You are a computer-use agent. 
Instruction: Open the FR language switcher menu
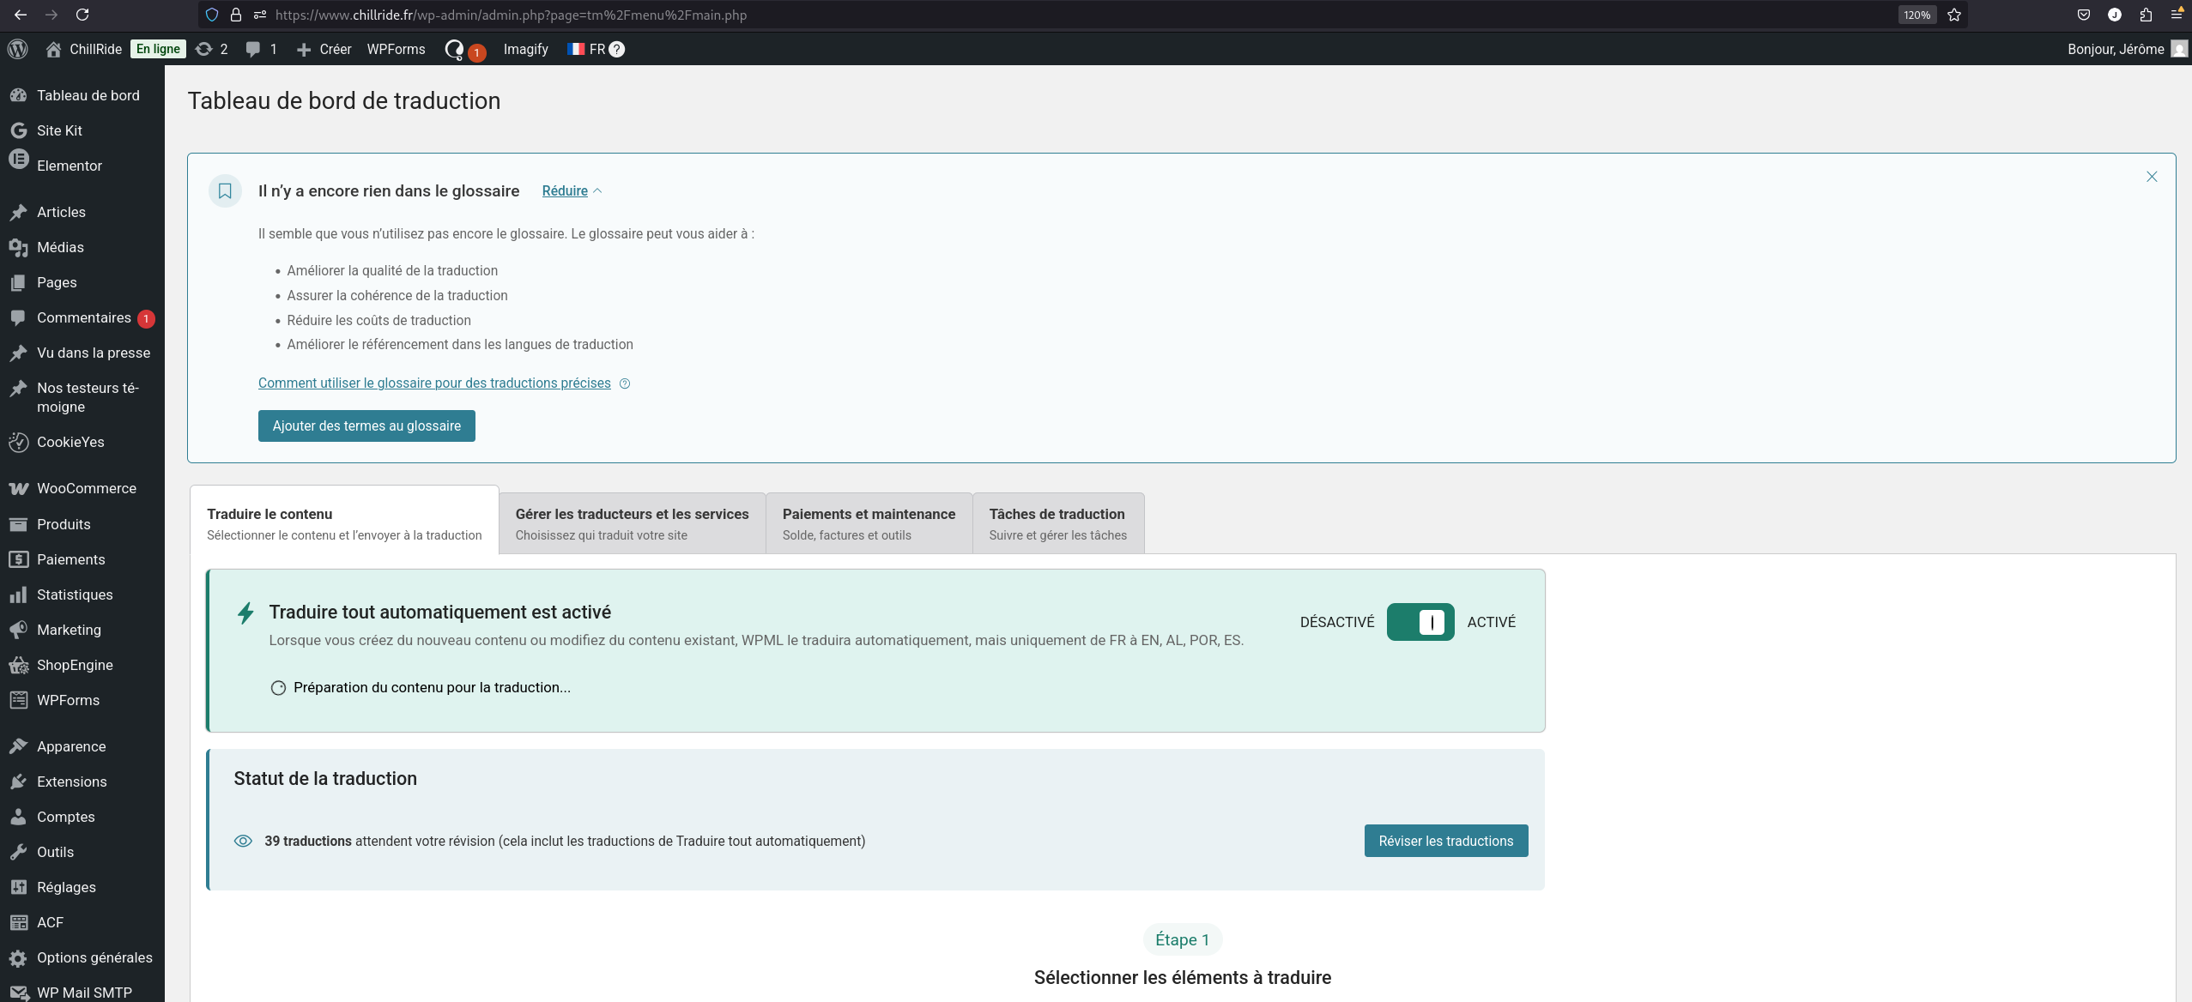(586, 49)
